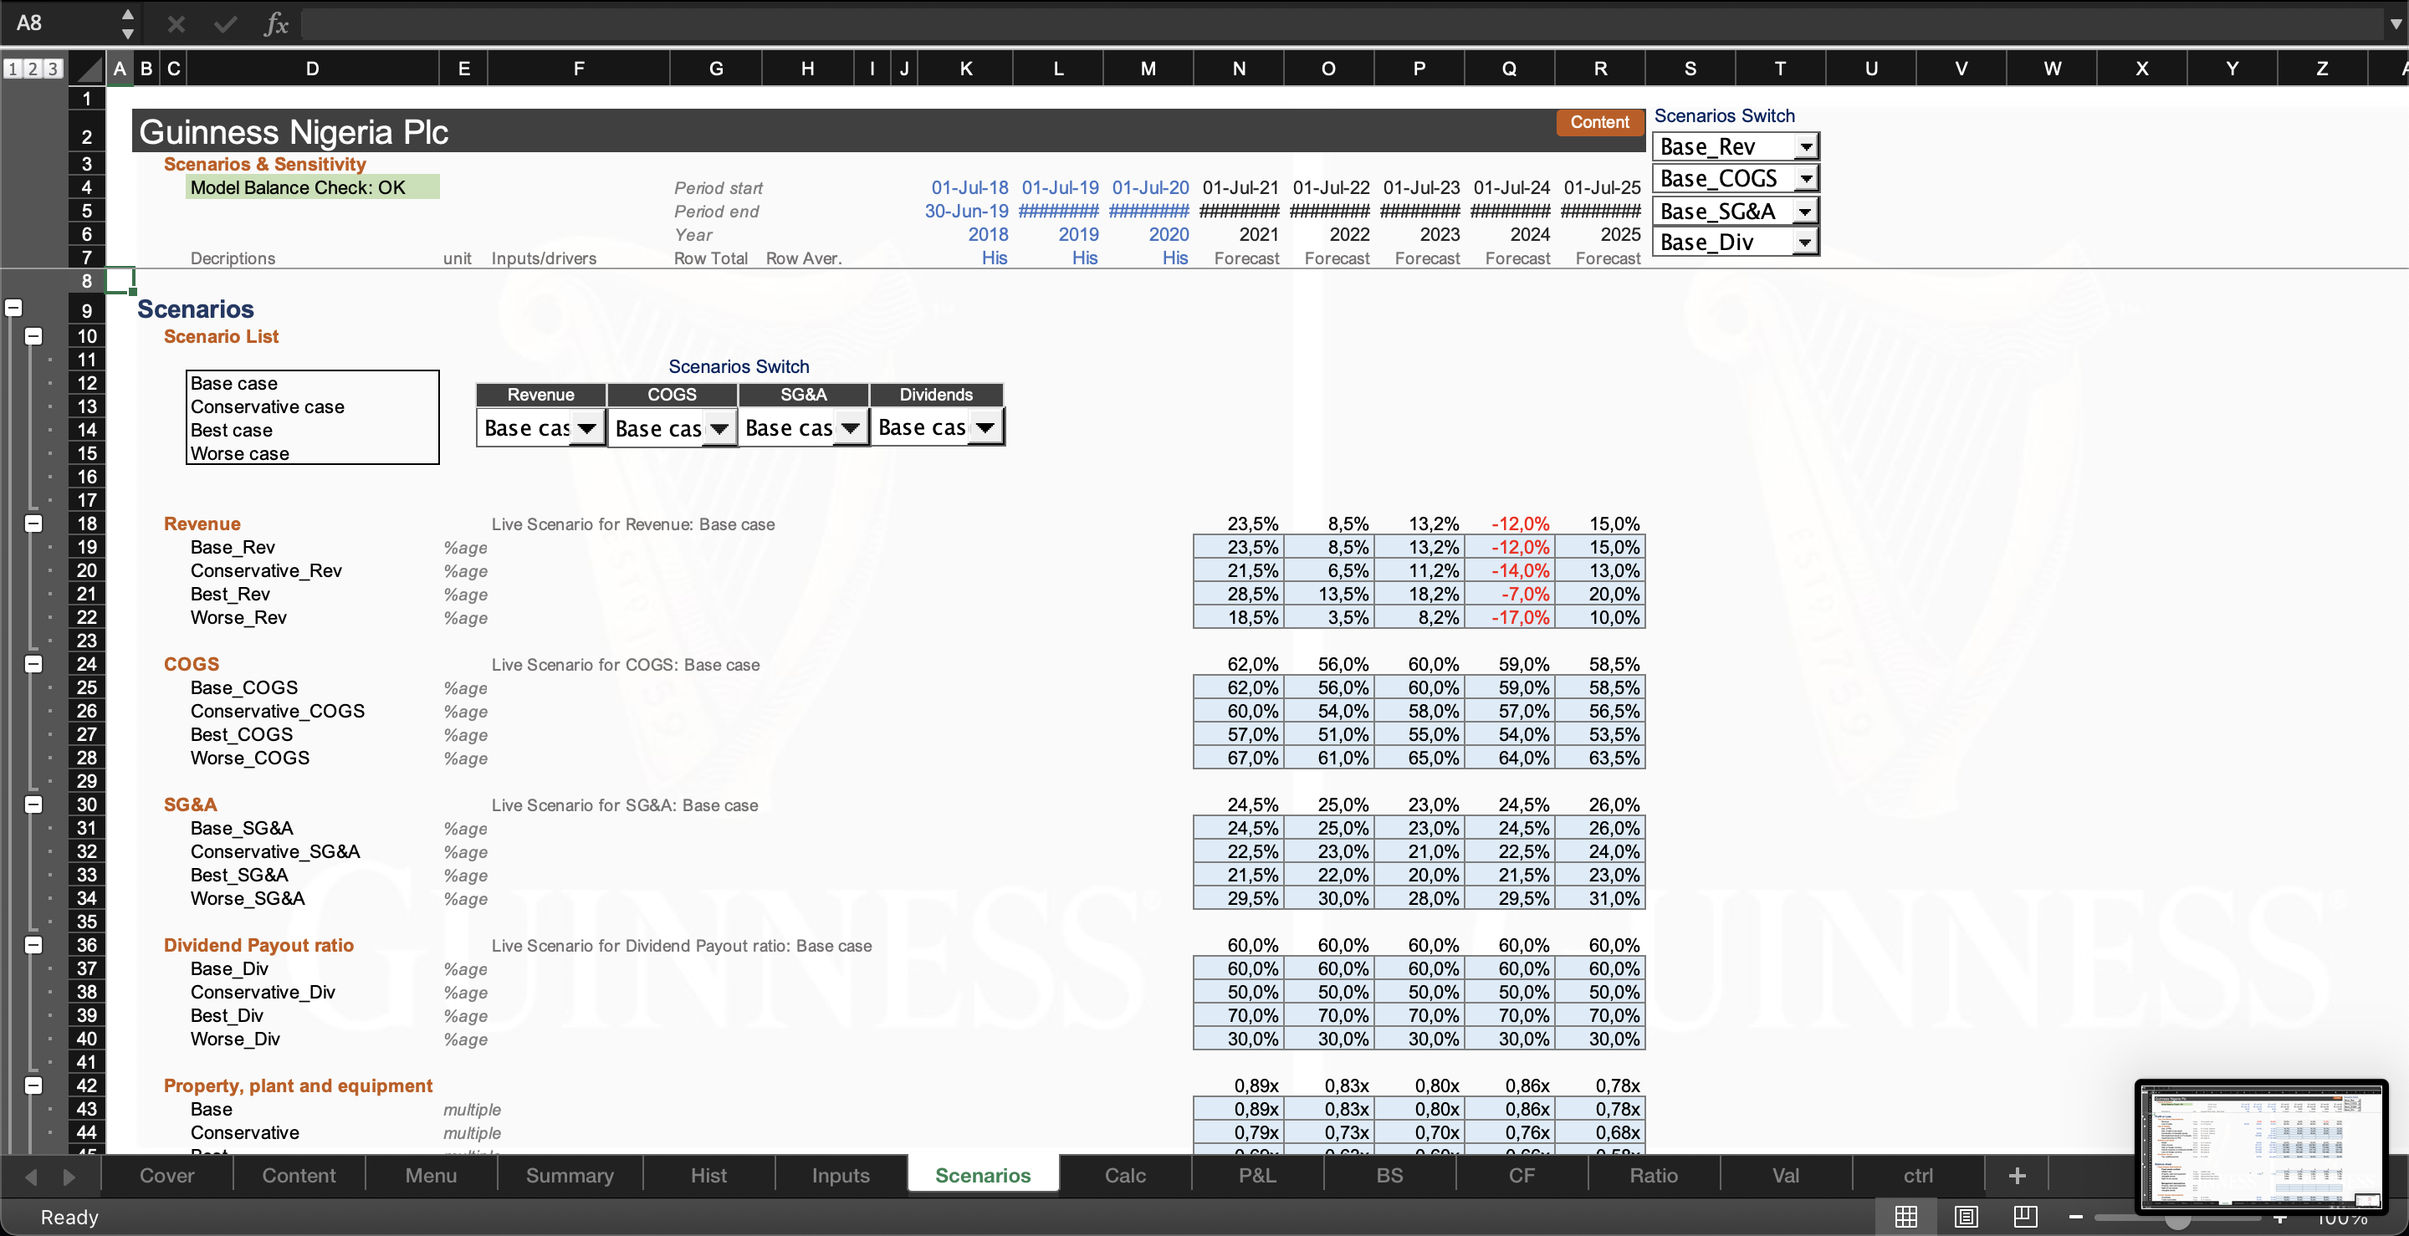2409x1236 pixels.
Task: Open the Revenue scenario dropdown
Action: (586, 428)
